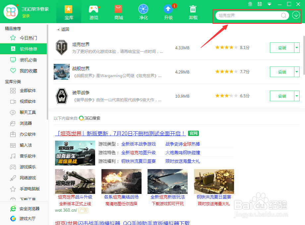Open 游戏大厅 at the sidebar bottom
305x225 pixels.
[23, 219]
